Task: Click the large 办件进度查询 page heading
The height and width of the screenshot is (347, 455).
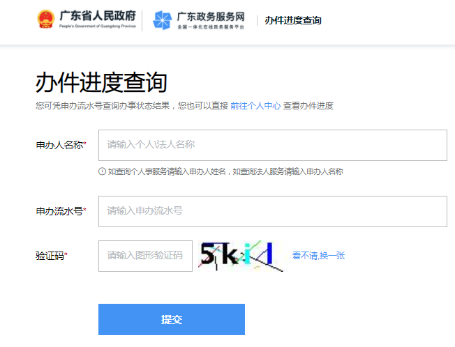Action: [101, 82]
